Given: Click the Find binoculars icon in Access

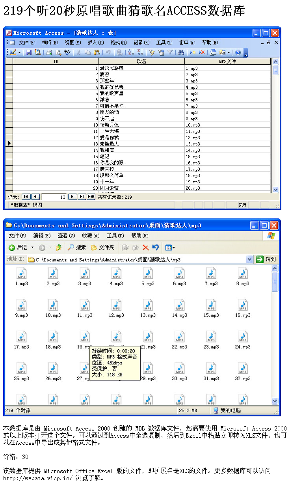Looking at the screenshot, I should click(180, 52).
